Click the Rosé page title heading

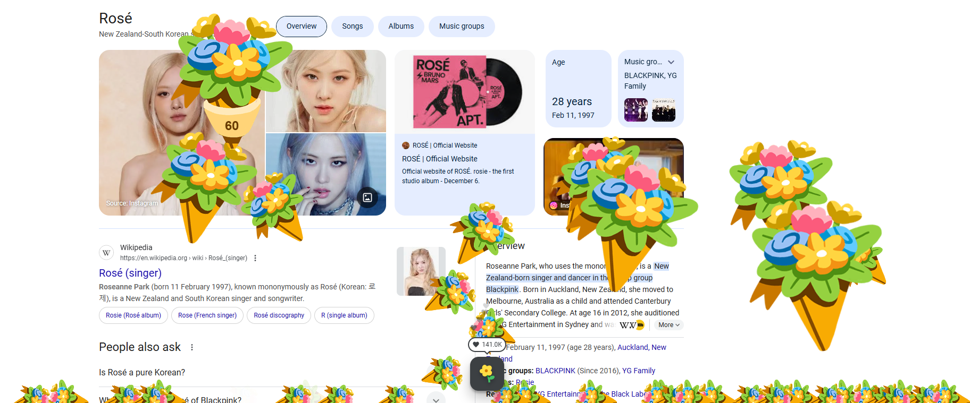click(x=115, y=19)
